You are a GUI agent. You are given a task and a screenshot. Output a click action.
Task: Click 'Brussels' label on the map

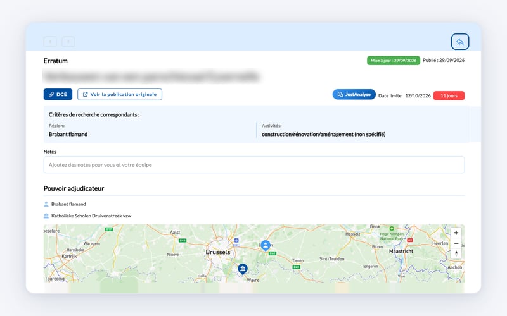coord(218,252)
